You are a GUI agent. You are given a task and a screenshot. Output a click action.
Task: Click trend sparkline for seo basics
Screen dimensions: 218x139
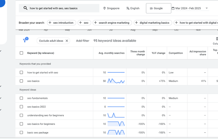coord(116,81)
